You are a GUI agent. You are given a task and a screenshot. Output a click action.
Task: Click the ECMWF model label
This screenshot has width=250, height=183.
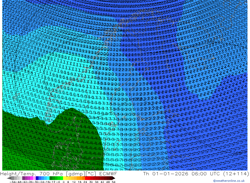pos(108,174)
